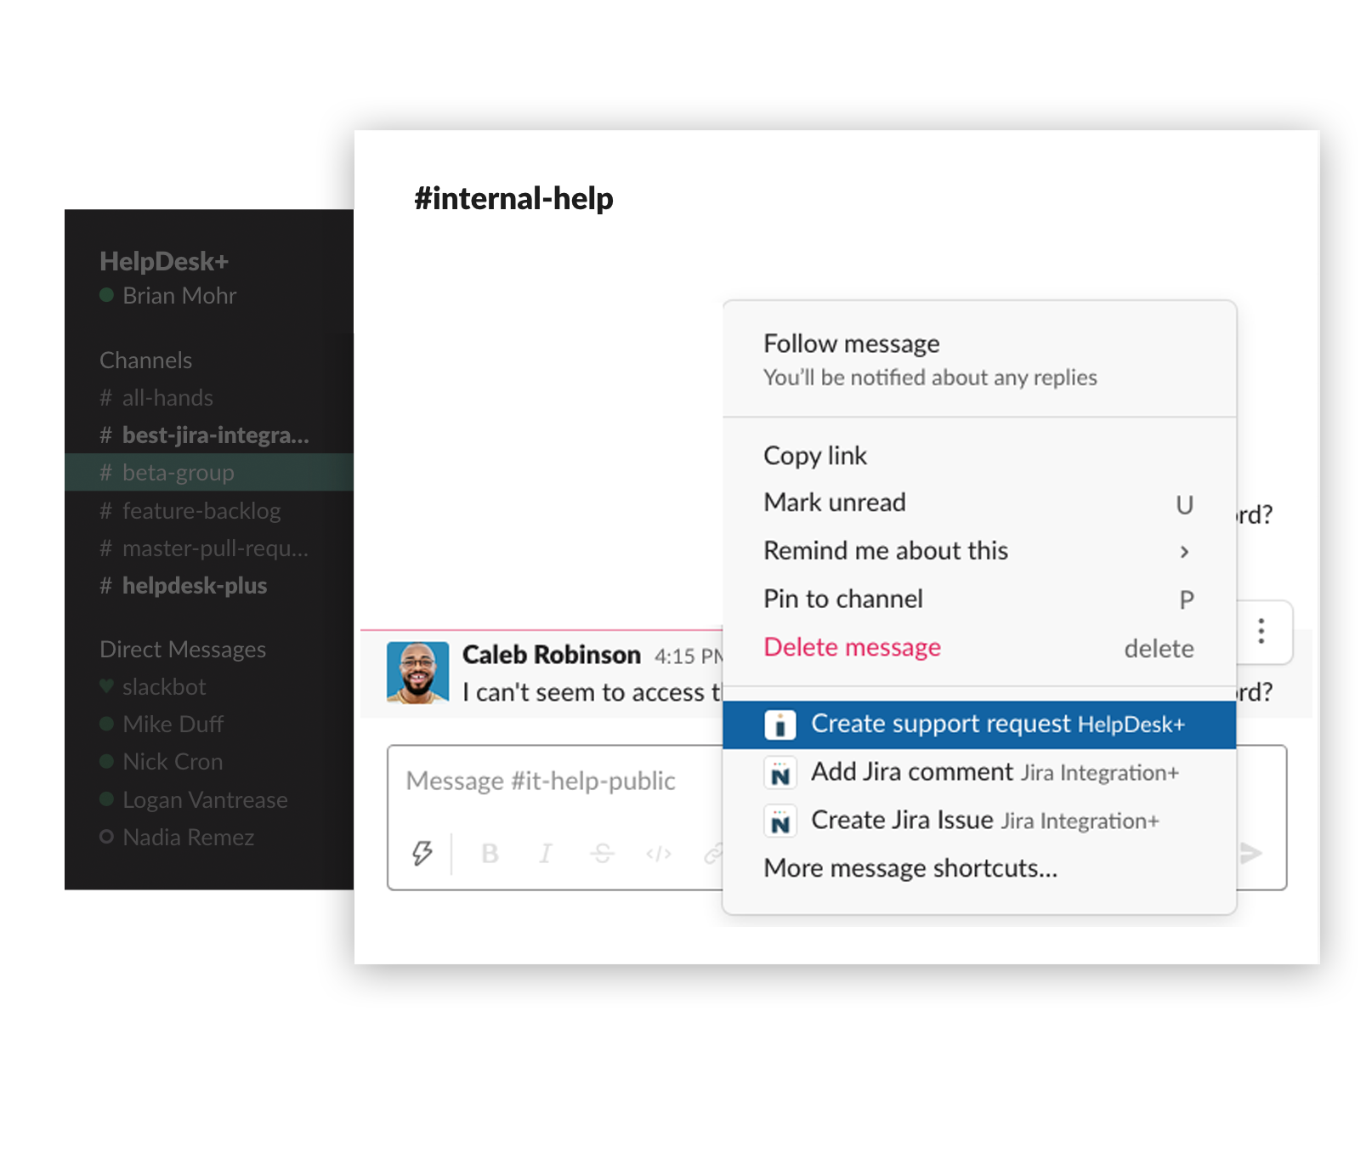This screenshot has width=1372, height=1165.
Task: Choose Pin to channel option
Action: [x=979, y=599]
